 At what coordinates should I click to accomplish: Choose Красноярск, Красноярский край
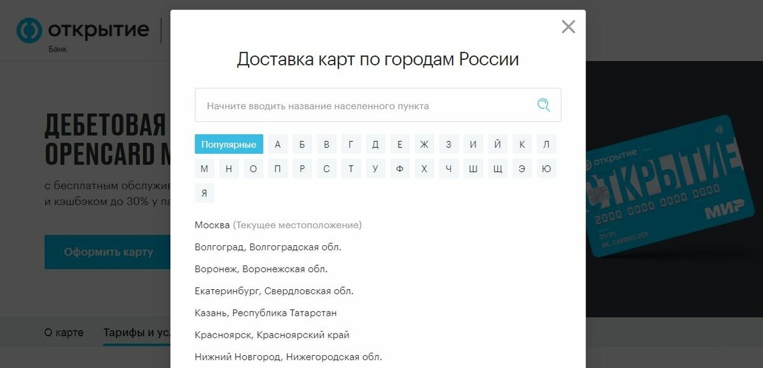272,335
